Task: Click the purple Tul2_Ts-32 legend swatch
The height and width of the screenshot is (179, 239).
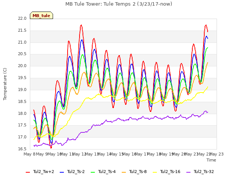Action: (x=188, y=172)
